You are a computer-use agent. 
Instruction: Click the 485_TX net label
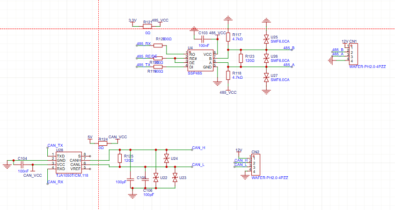[x=143, y=65]
